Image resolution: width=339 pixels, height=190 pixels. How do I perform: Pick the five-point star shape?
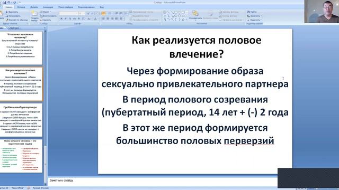pyautogui.click(x=183, y=20)
